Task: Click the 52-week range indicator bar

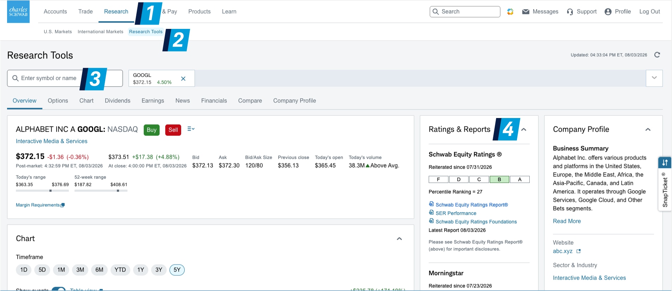Action: [101, 191]
